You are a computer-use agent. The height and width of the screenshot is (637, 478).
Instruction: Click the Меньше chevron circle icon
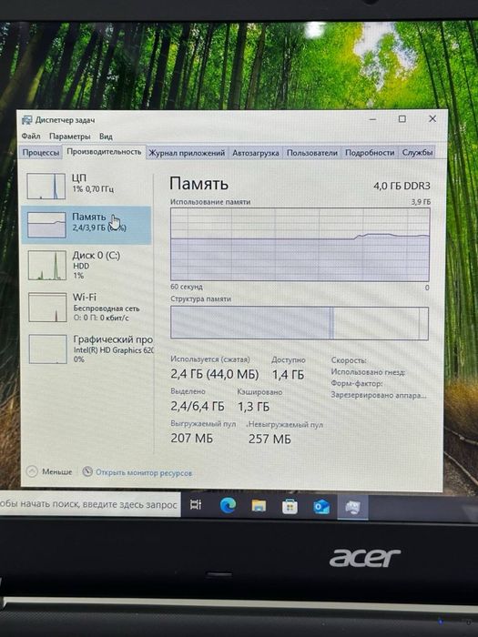pos(32,471)
